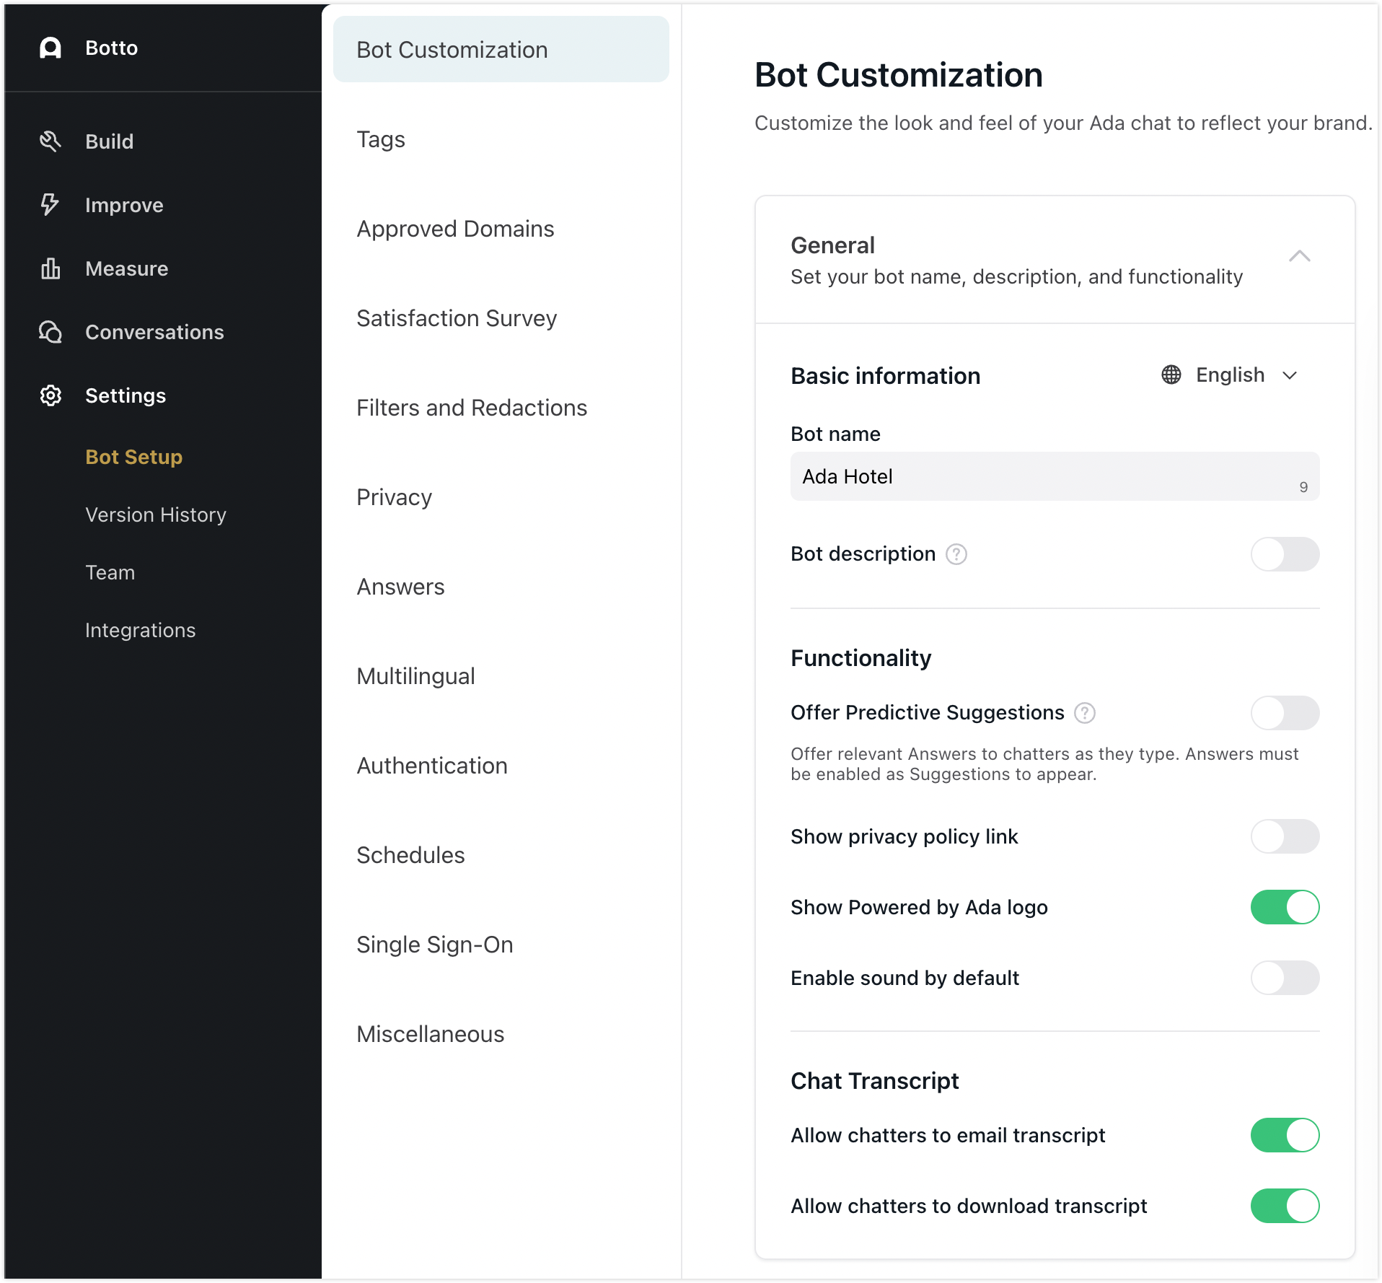Toggle Show privacy policy link on
This screenshot has height=1283, width=1382.
tap(1285, 836)
